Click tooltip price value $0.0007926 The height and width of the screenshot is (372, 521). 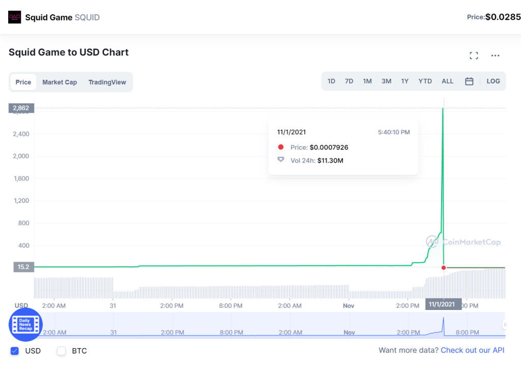pos(329,147)
